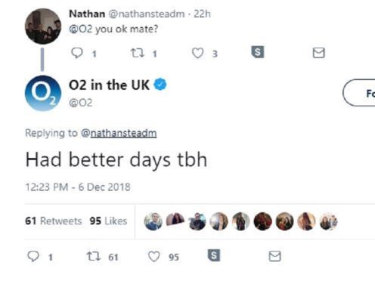Open @nathansteadm link in reply line
Image resolution: width=375 pixels, height=281 pixels.
point(119,133)
